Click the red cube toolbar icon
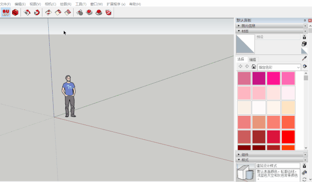This screenshot has width=312, height=182. point(15,13)
